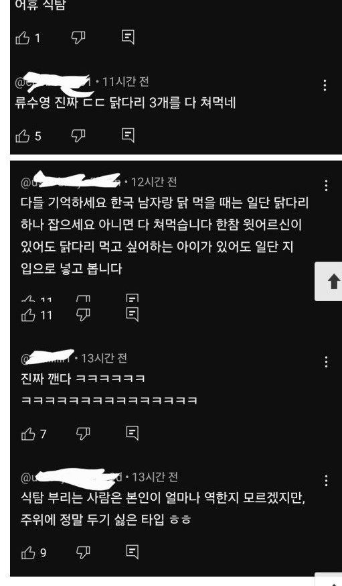Dislike the '다들 기억하세요' comment

83,315
